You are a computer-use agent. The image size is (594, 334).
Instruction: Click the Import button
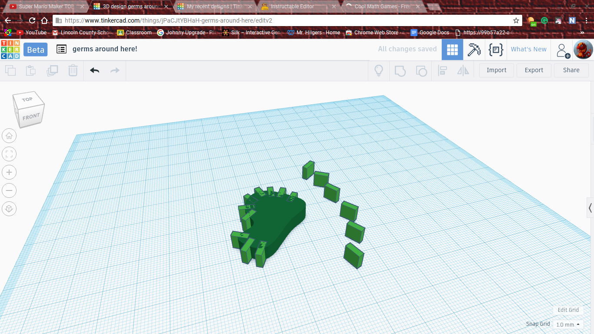[x=497, y=70]
